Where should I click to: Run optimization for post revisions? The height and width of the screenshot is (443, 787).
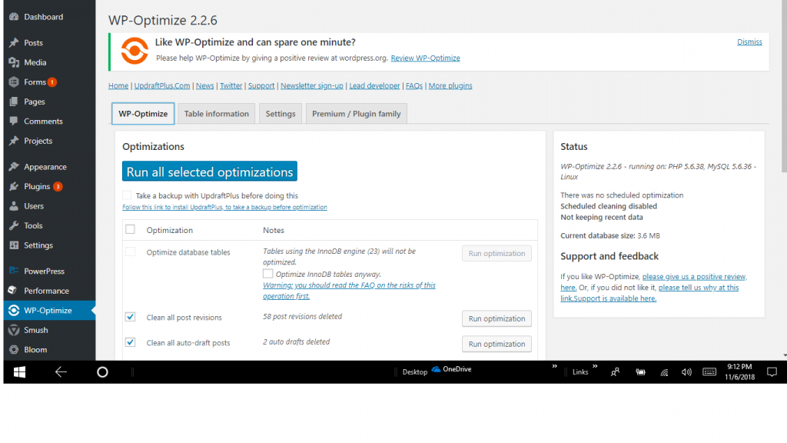click(x=497, y=318)
